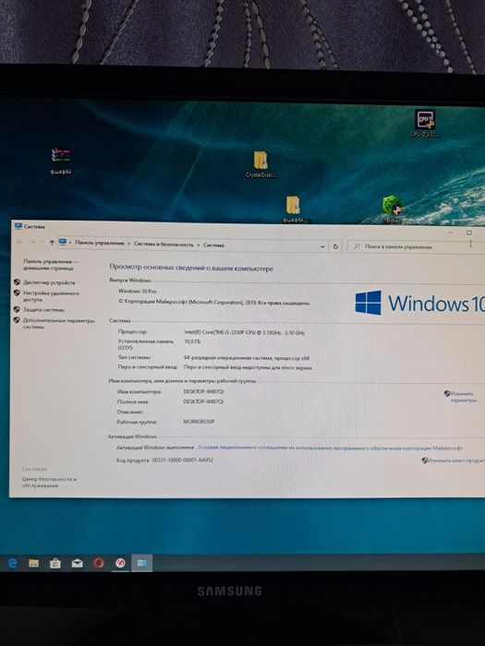Open Центр безопасности и обслуживания link
Image resolution: width=485 pixels, height=646 pixels.
[49, 483]
